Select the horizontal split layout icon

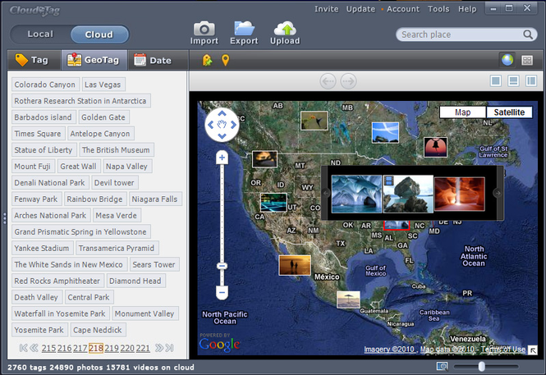click(513, 81)
